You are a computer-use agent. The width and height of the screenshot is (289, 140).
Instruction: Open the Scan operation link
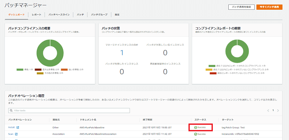tap(11, 134)
